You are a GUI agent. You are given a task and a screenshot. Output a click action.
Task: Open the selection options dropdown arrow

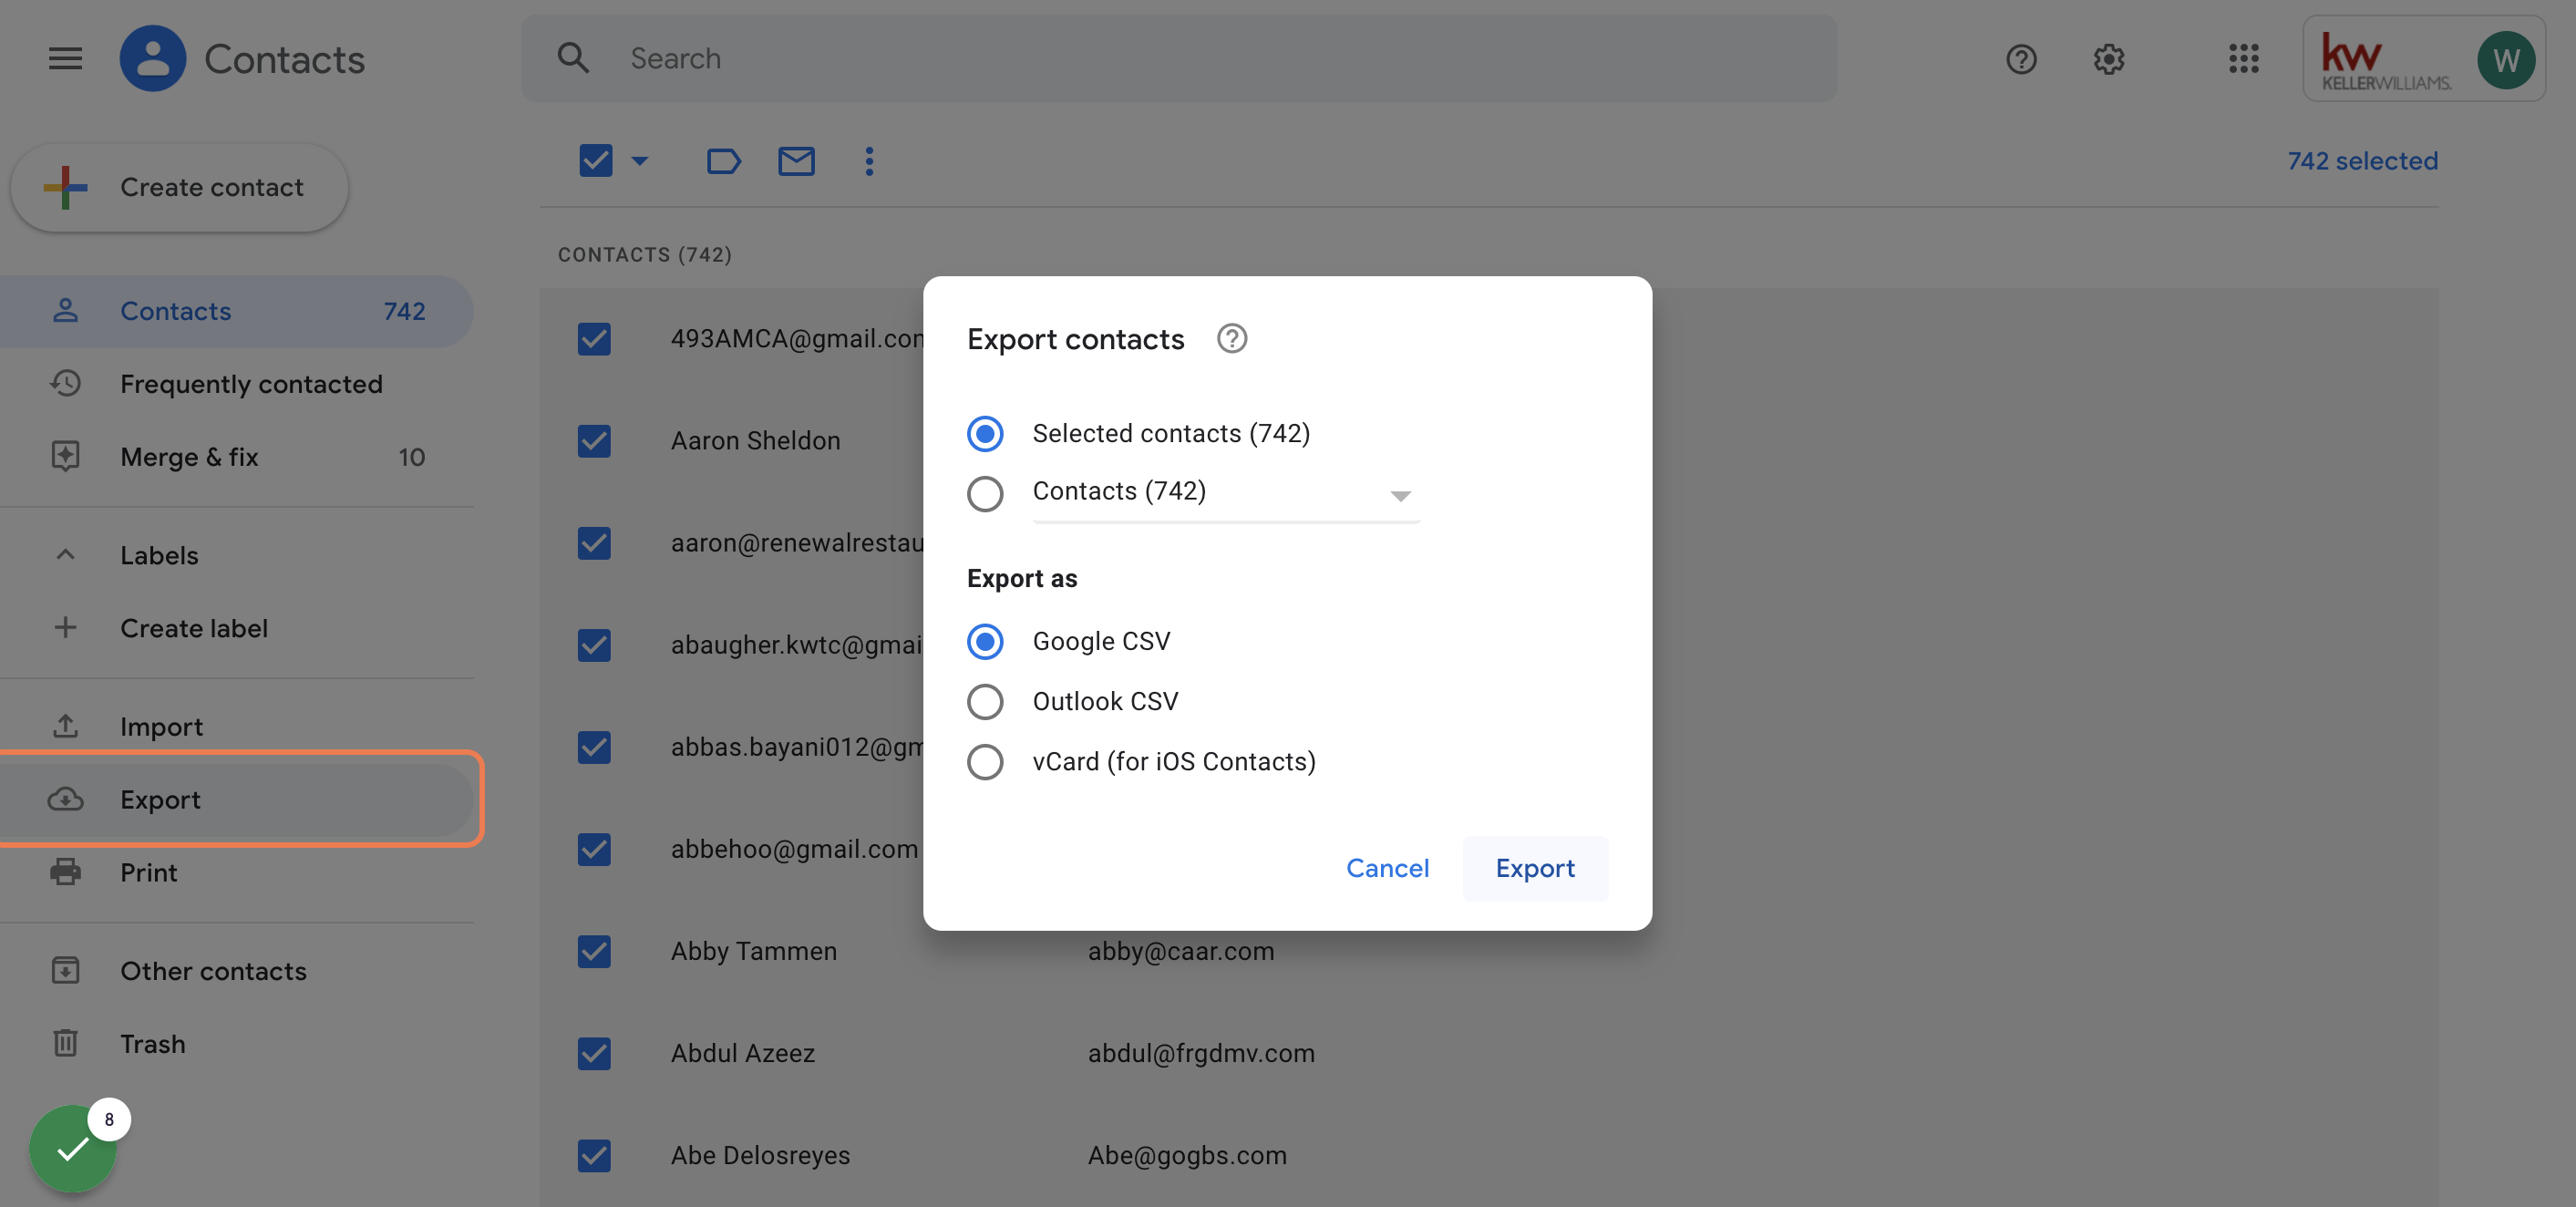coord(640,160)
